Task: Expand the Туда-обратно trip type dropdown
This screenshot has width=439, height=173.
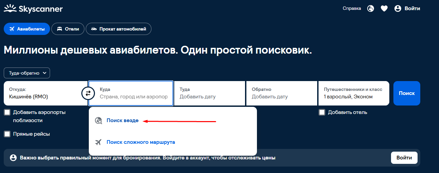Action: point(27,73)
